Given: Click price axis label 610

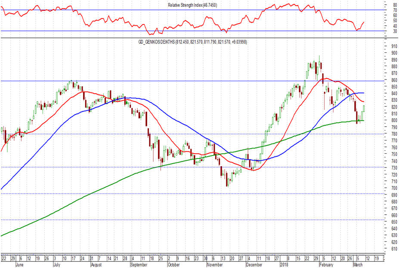Looking at the screenshot, I should tap(394, 249).
